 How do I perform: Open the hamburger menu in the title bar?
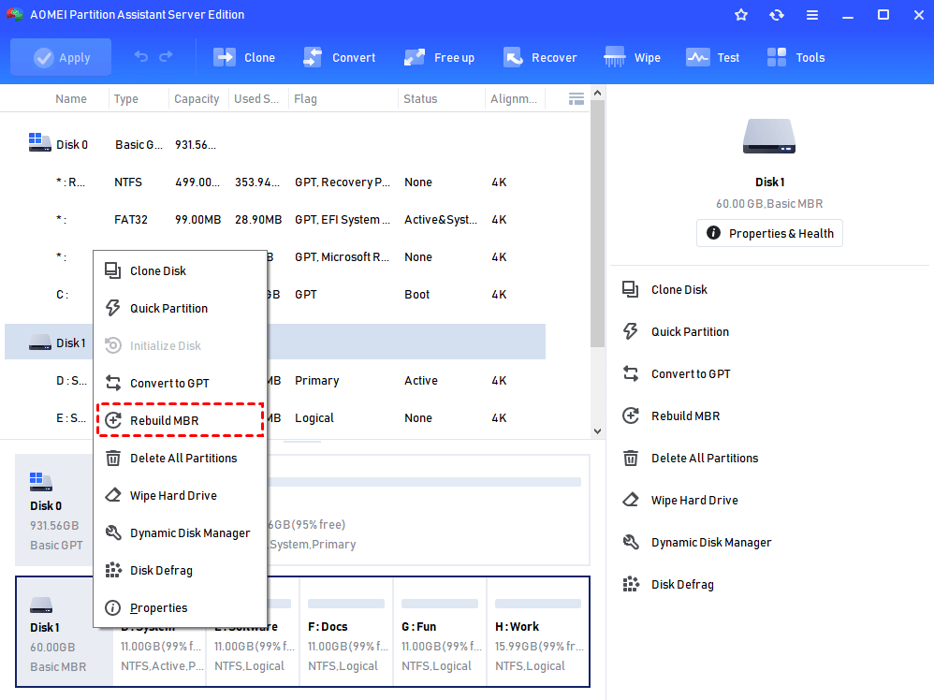point(812,15)
